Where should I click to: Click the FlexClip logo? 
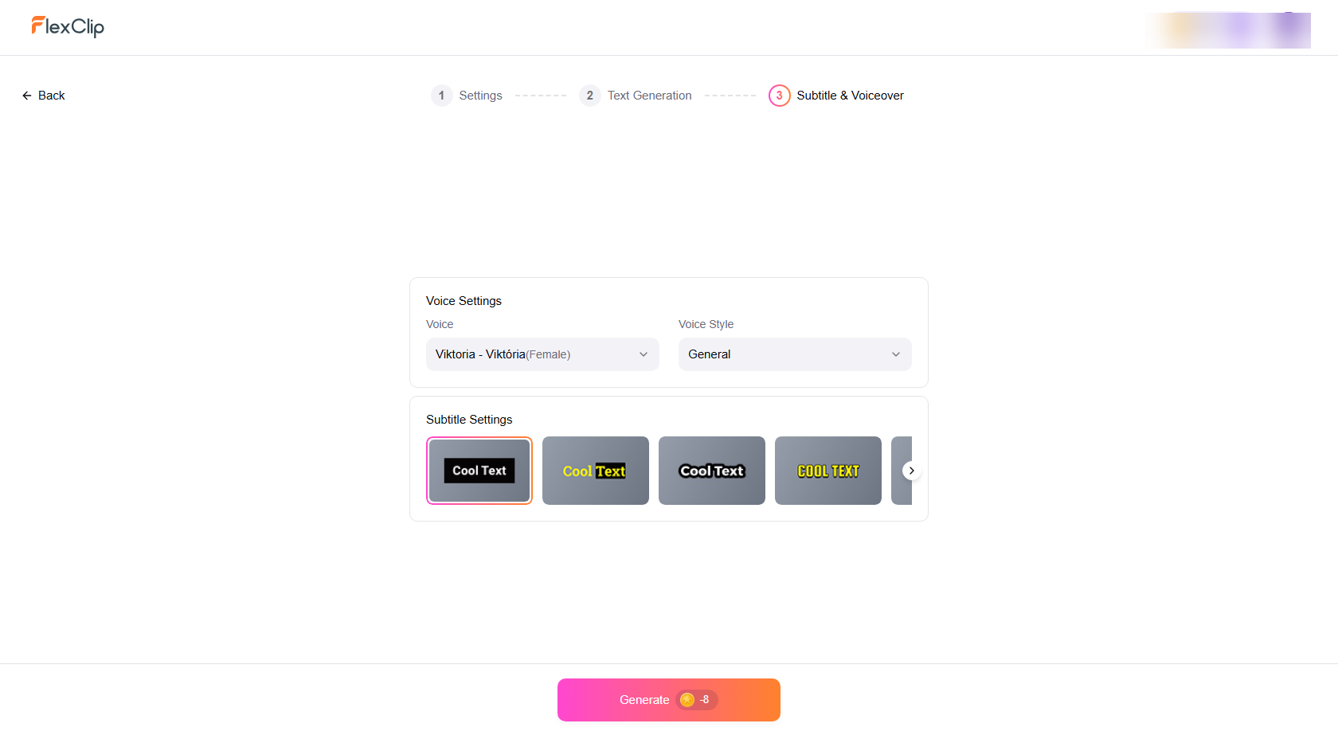pyautogui.click(x=67, y=26)
